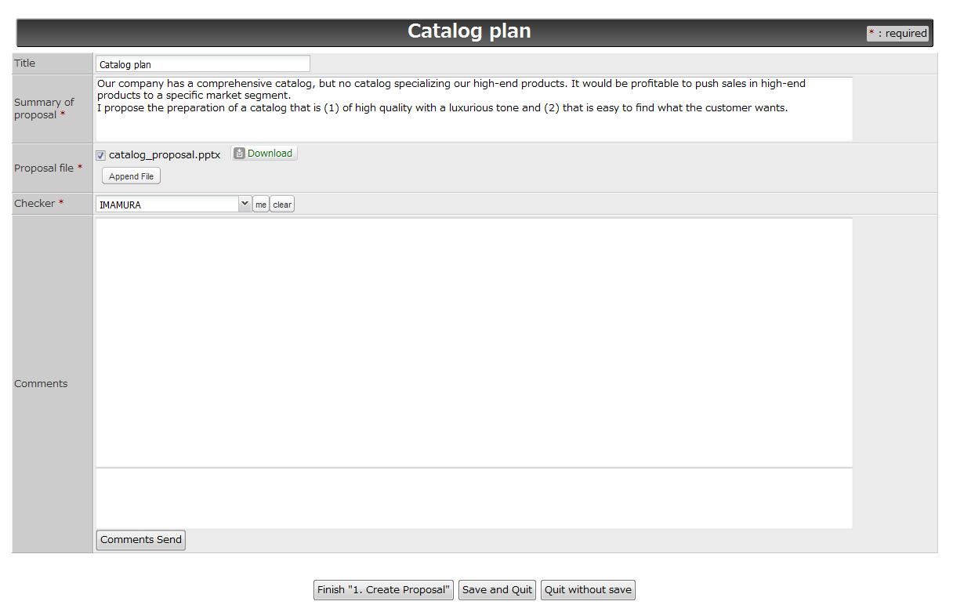Focus the Summary of proposal text area
953x612 pixels.
[473, 109]
